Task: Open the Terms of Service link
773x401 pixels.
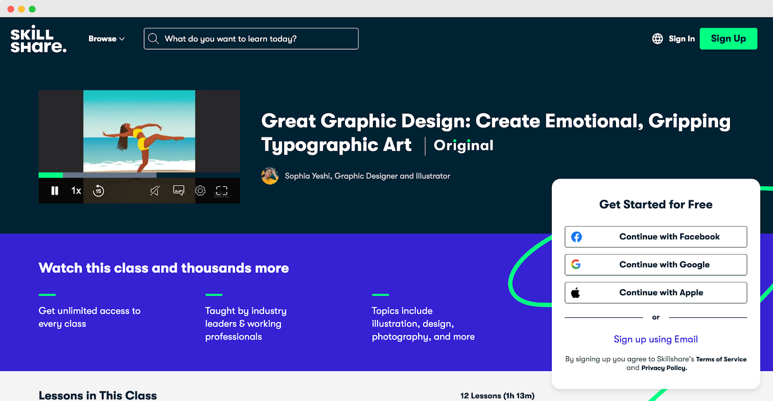Action: pos(721,359)
